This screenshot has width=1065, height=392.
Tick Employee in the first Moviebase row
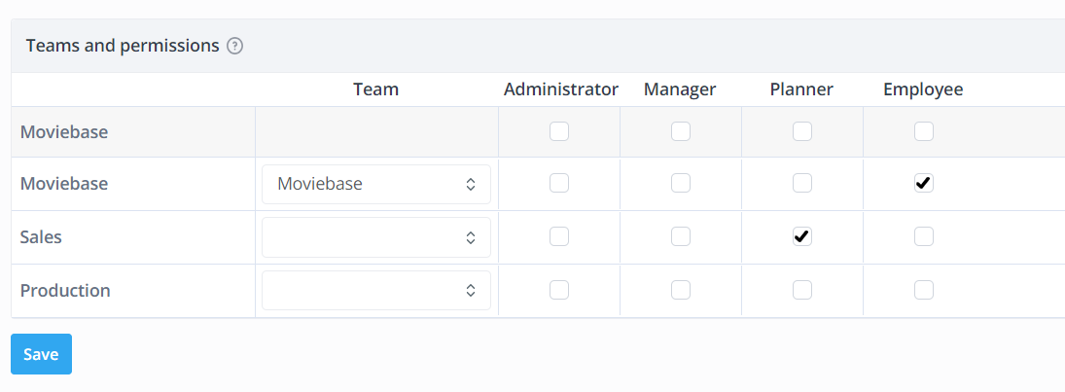coord(924,131)
